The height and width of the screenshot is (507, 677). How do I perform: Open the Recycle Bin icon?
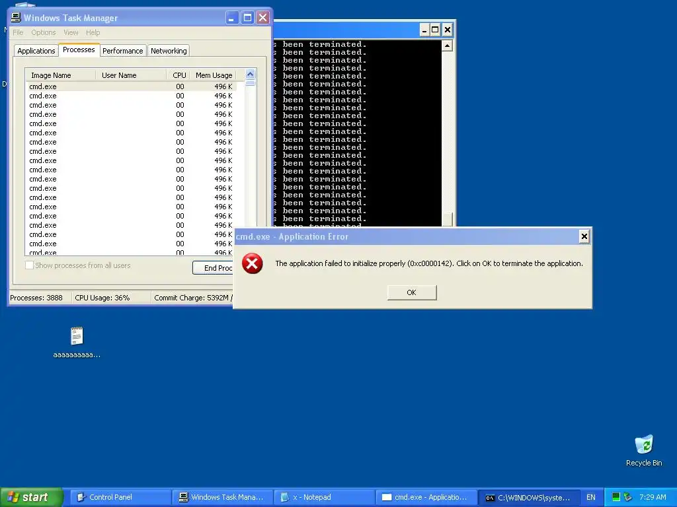644,450
